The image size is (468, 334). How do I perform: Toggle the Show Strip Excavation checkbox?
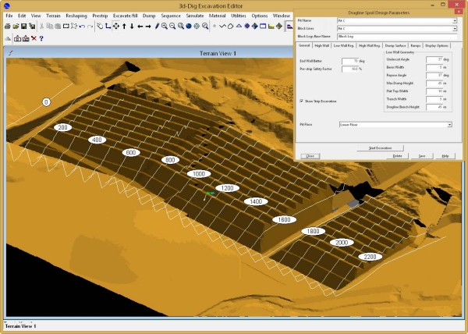pyautogui.click(x=302, y=101)
